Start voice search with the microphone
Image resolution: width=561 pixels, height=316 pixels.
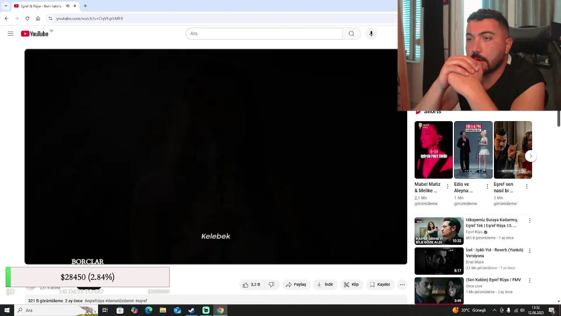point(371,34)
